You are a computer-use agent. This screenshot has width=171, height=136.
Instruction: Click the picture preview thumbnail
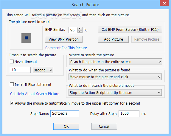point(26,38)
